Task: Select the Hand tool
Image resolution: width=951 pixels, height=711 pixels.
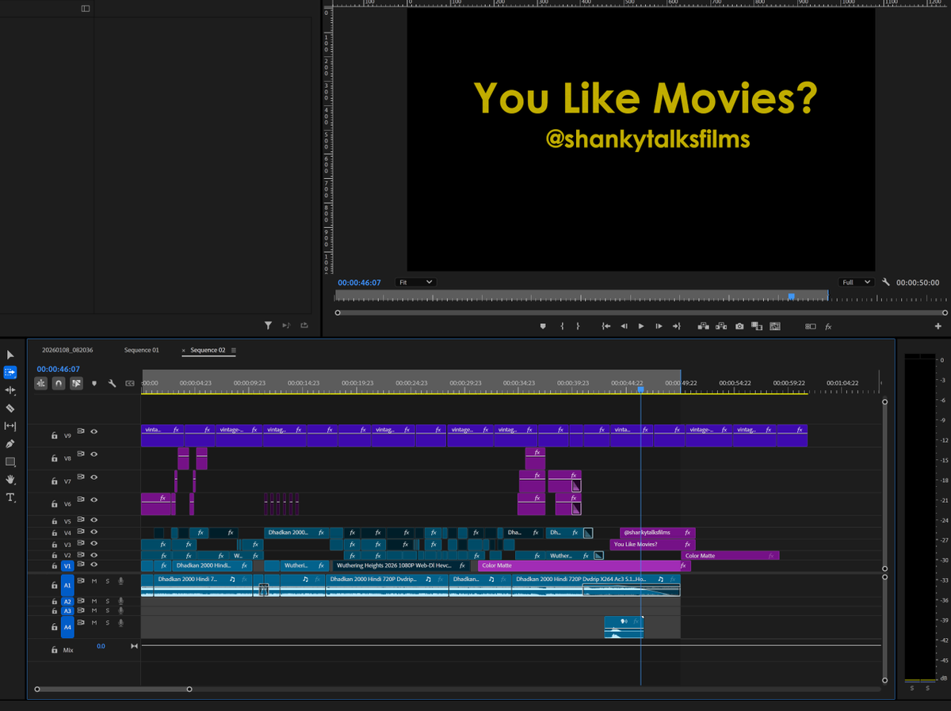Action: (x=10, y=479)
